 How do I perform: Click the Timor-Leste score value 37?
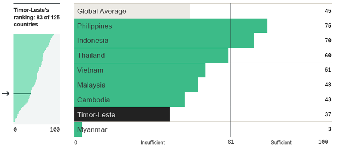[328, 114]
